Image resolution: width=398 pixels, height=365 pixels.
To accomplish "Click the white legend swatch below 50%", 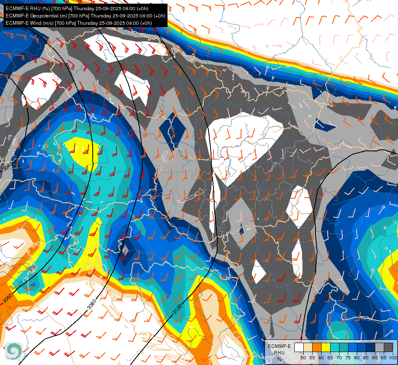I will (299, 348).
